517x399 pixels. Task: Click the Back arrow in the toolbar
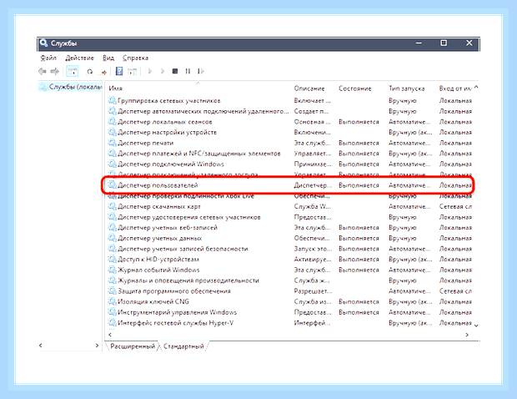pyautogui.click(x=43, y=71)
